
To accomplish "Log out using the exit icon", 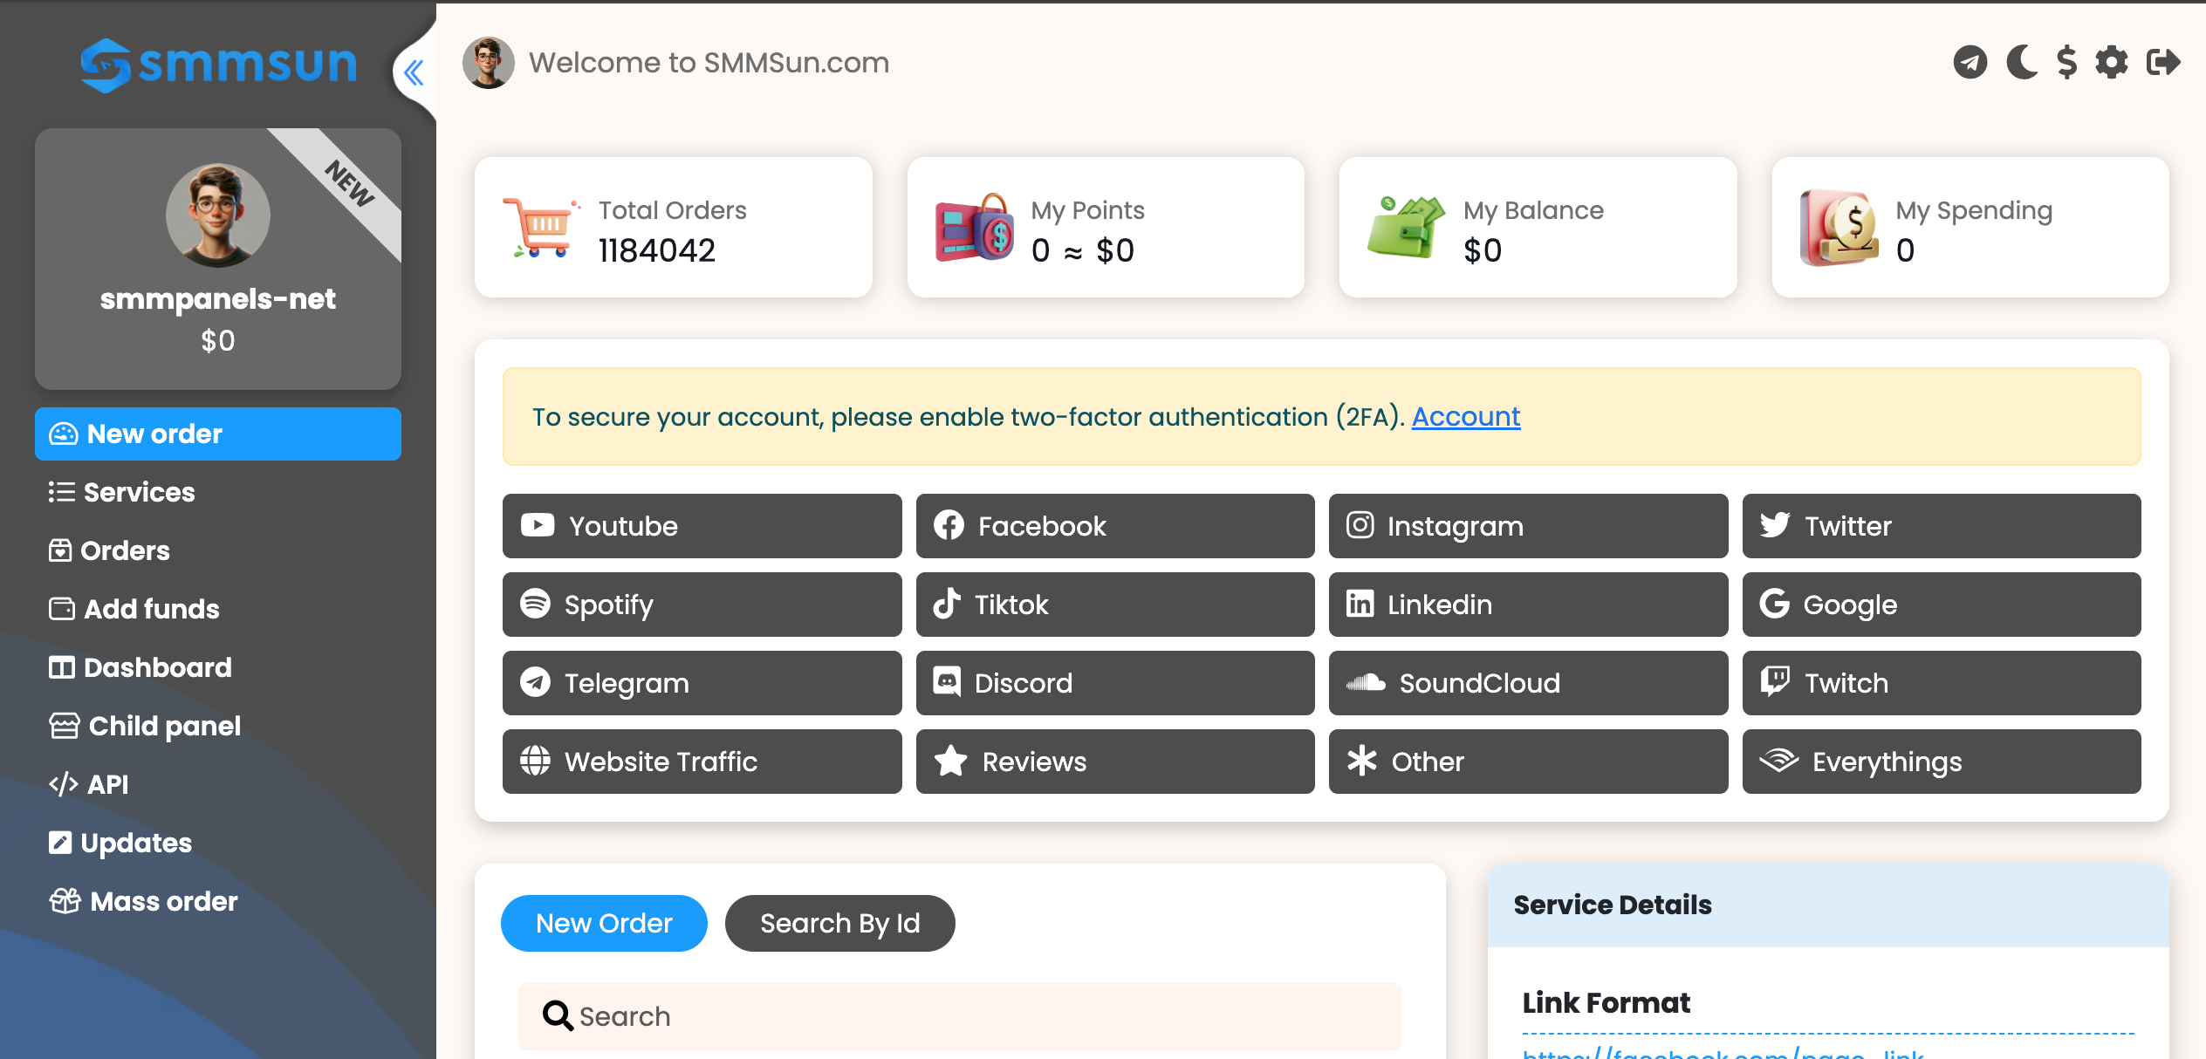I will [x=2161, y=62].
